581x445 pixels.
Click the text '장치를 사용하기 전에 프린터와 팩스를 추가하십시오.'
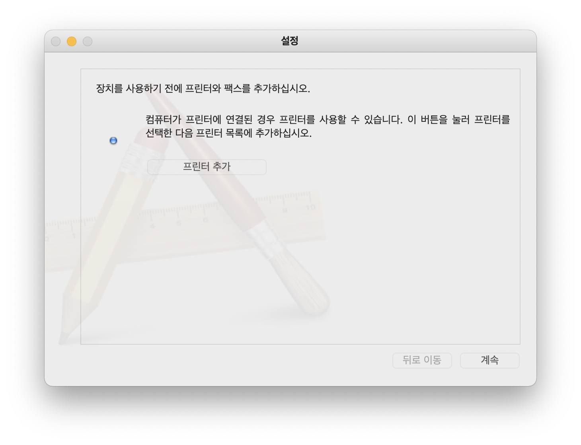pyautogui.click(x=203, y=88)
